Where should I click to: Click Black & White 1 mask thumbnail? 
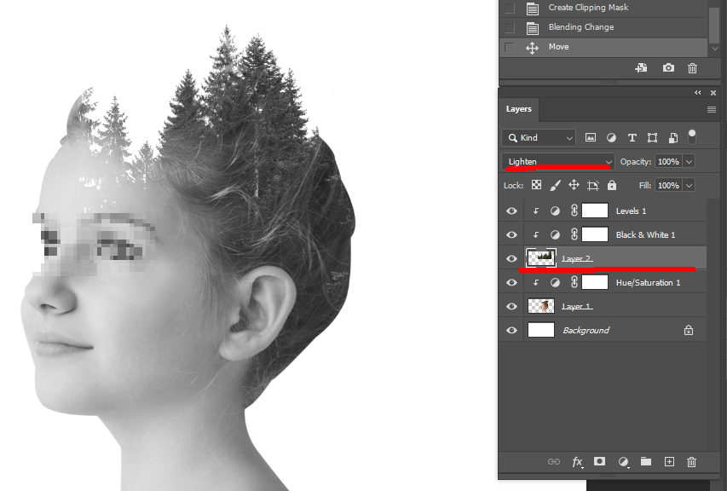click(595, 234)
